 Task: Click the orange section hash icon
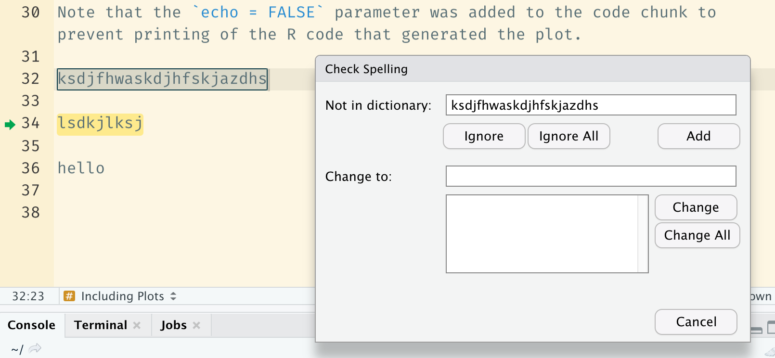pos(69,296)
